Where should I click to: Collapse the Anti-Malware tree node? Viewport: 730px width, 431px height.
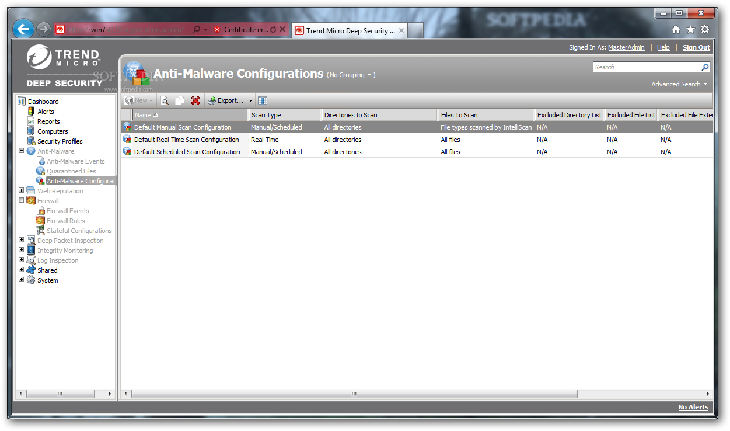(22, 150)
